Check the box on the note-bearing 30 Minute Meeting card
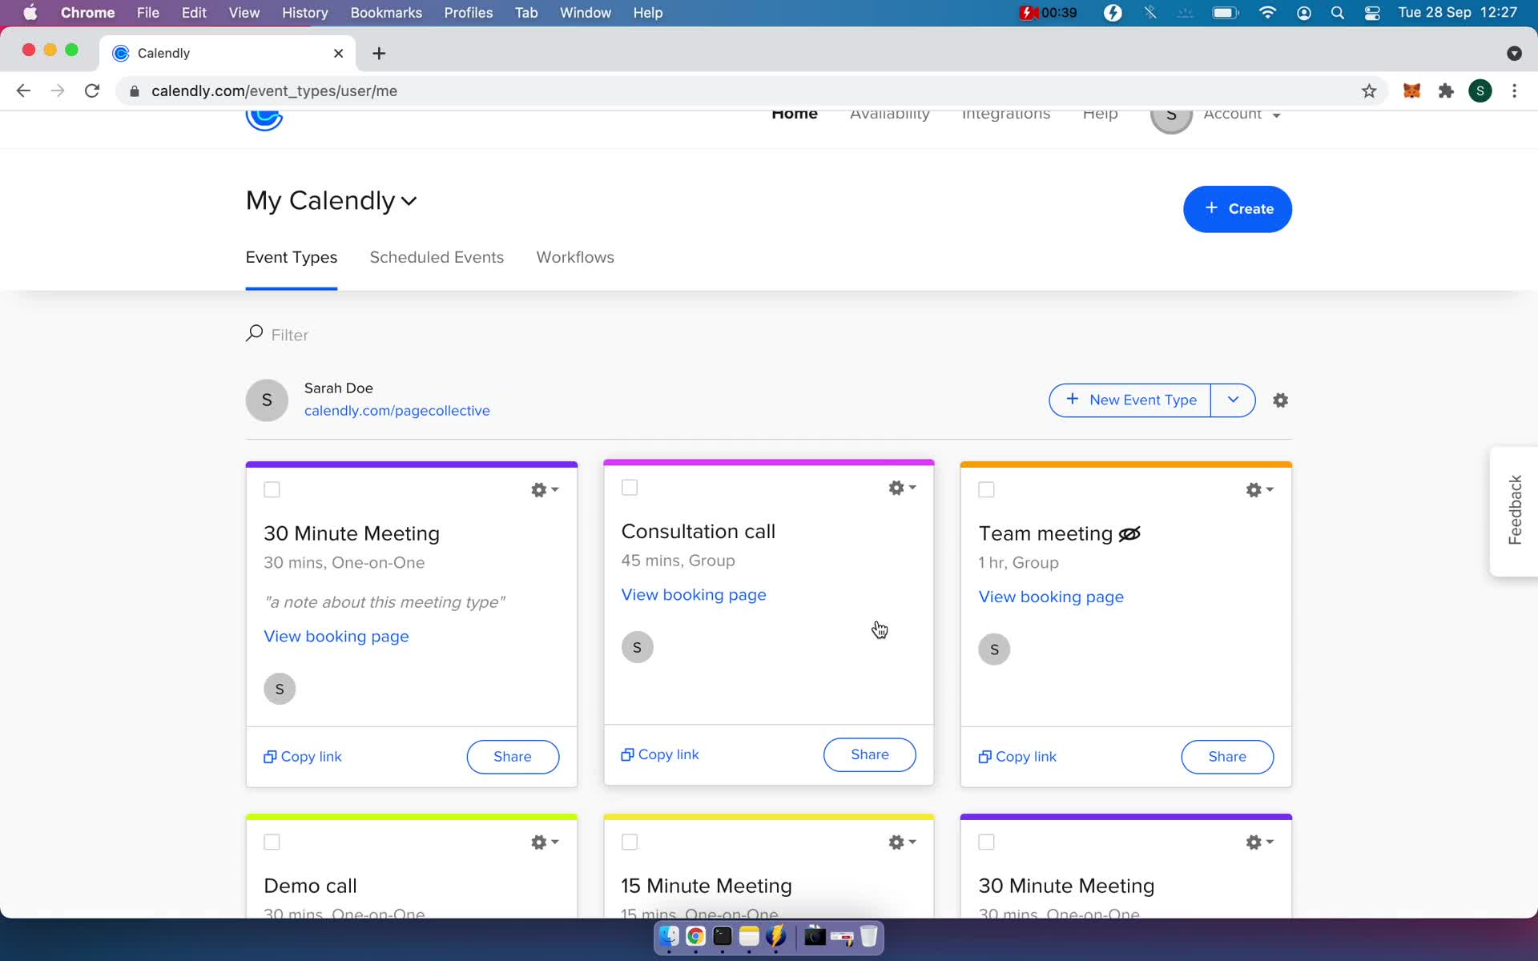 pyautogui.click(x=272, y=489)
